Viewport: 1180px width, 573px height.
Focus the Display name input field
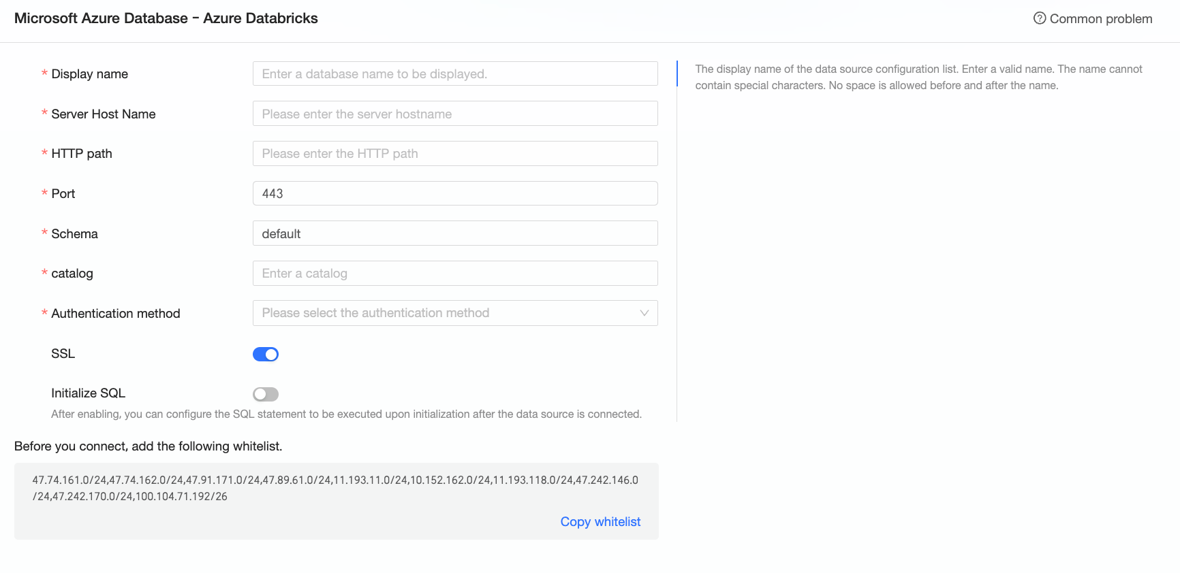click(x=454, y=73)
